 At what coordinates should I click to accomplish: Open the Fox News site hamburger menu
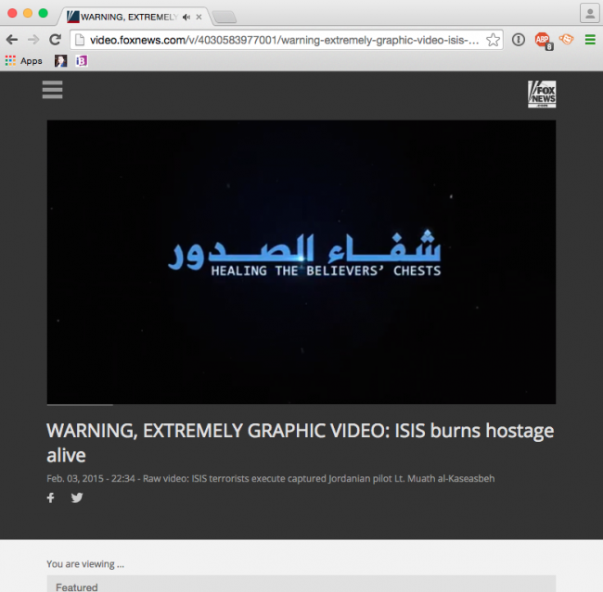pyautogui.click(x=52, y=90)
